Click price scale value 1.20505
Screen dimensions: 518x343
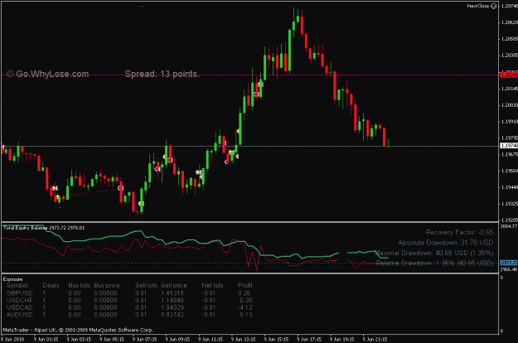(510, 39)
